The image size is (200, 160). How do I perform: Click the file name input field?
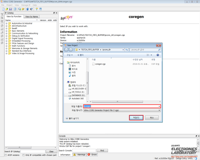122,106
